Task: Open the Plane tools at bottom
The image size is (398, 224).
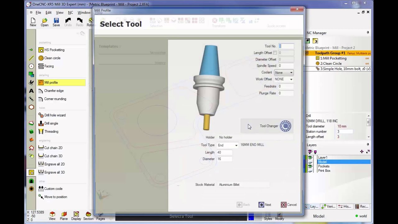Action: [64, 216]
